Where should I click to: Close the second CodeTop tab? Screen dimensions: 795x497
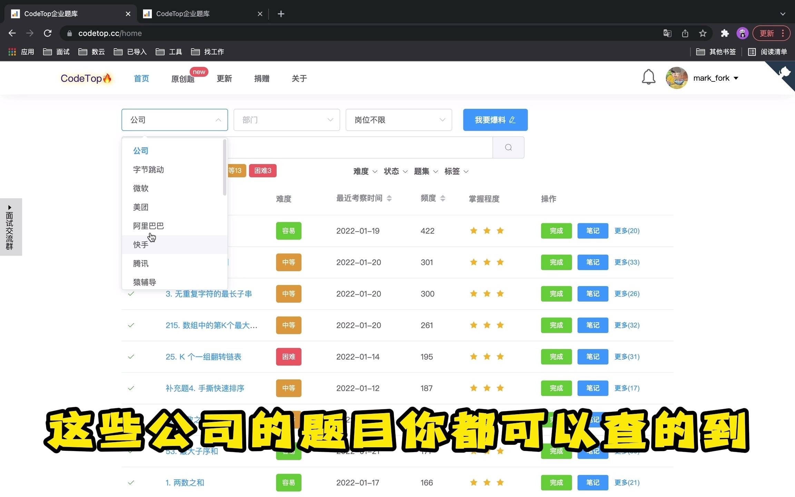[x=260, y=14]
